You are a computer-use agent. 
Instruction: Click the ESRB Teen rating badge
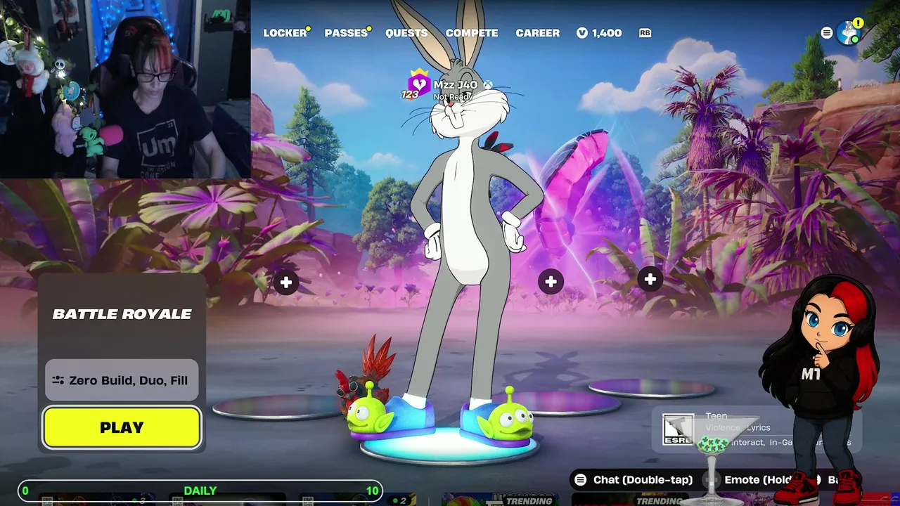click(678, 429)
